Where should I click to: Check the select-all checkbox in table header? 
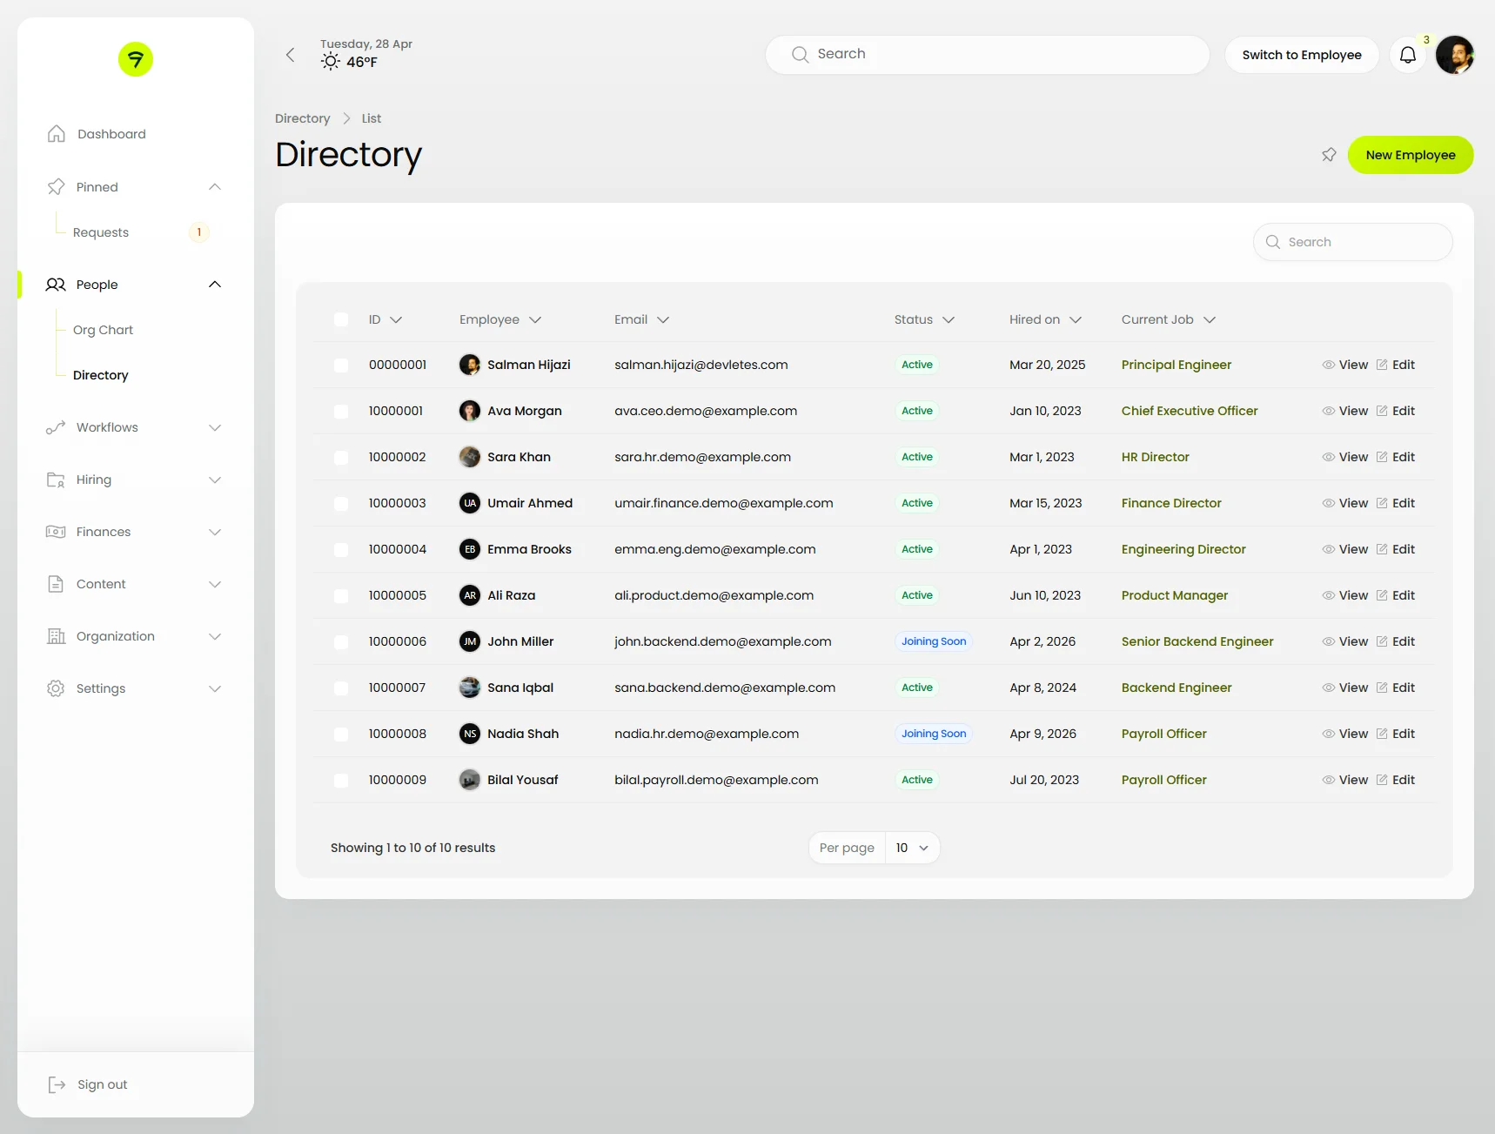341,319
